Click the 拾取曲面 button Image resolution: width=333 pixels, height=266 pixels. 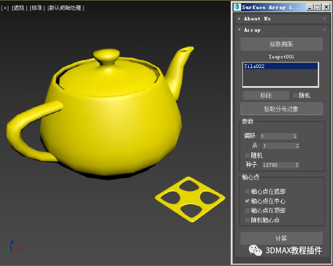click(281, 44)
